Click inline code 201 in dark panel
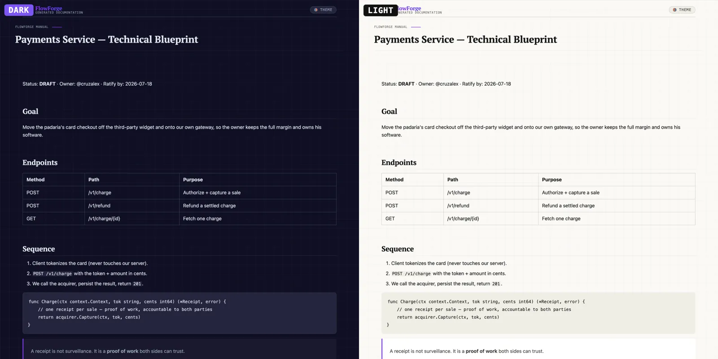The height and width of the screenshot is (359, 718). tap(137, 284)
